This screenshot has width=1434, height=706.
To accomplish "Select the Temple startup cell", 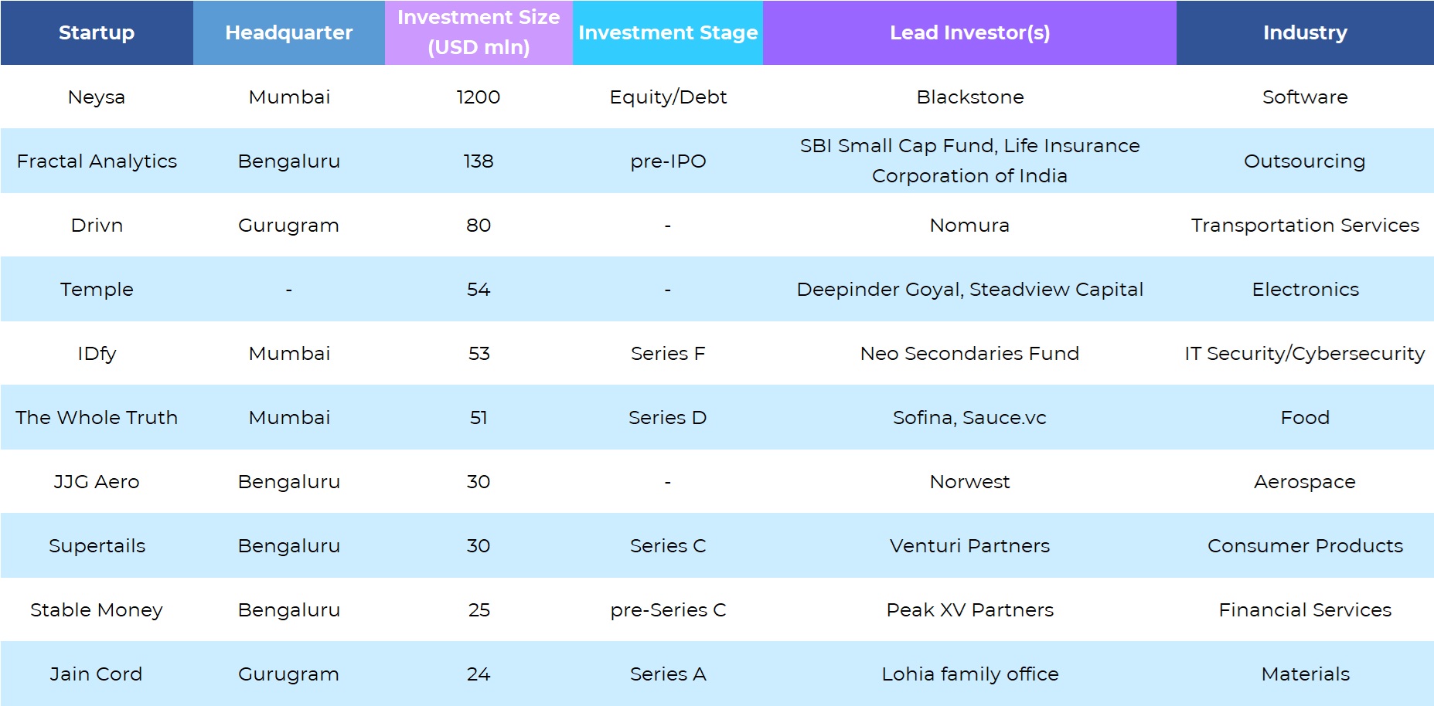I will click(x=97, y=289).
